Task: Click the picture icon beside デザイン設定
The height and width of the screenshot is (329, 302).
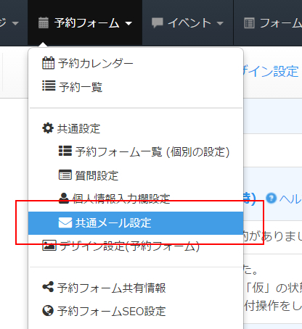Action: tap(49, 245)
